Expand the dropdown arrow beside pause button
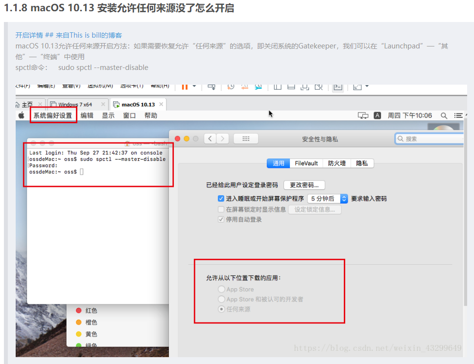474x364 pixels. tap(194, 87)
